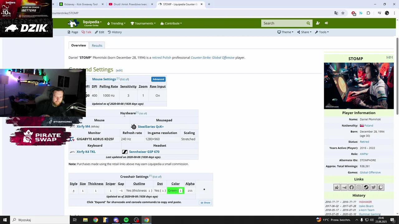
Task: Open the Windows Start menu
Action: pyautogui.click(x=5, y=220)
